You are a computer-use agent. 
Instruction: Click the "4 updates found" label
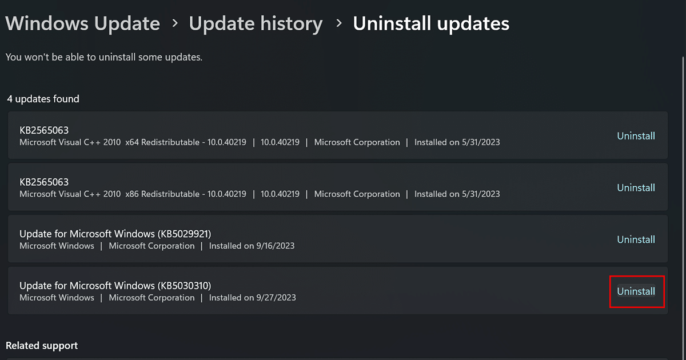pos(43,99)
